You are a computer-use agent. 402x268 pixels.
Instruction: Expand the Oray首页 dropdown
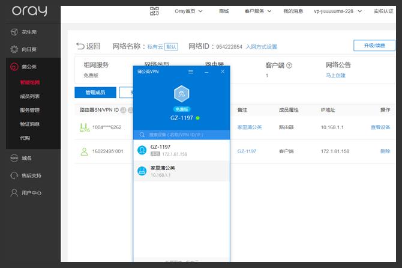point(188,11)
